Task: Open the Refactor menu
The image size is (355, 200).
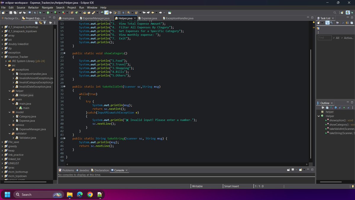Action: [33, 7]
